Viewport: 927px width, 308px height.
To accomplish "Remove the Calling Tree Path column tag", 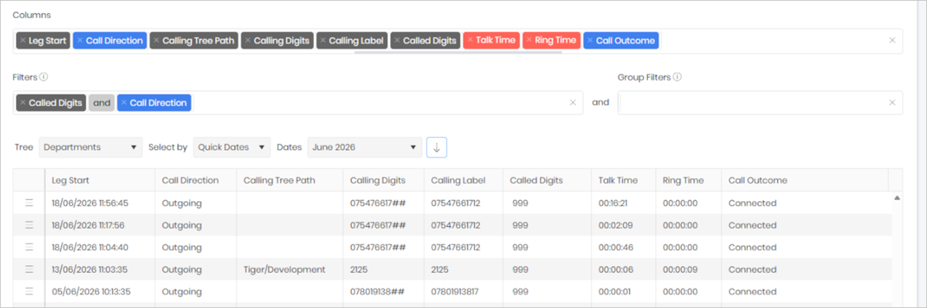I will [156, 41].
